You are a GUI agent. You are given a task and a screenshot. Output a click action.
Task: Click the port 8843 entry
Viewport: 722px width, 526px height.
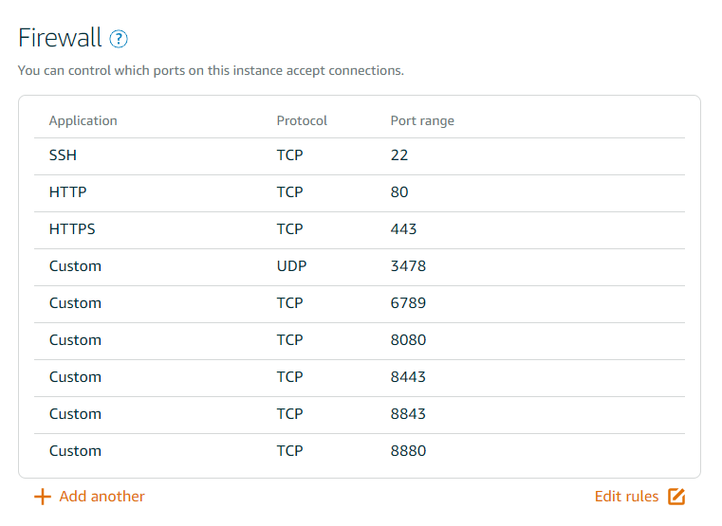click(408, 414)
